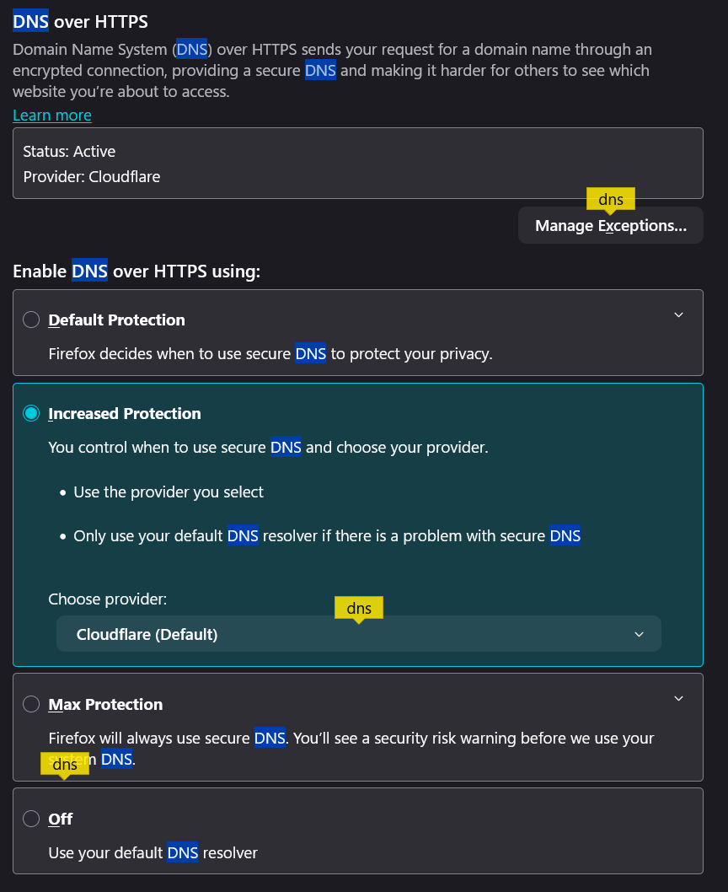Enable the Max Protection radio button
Viewport: 728px width, 892px height.
click(31, 704)
